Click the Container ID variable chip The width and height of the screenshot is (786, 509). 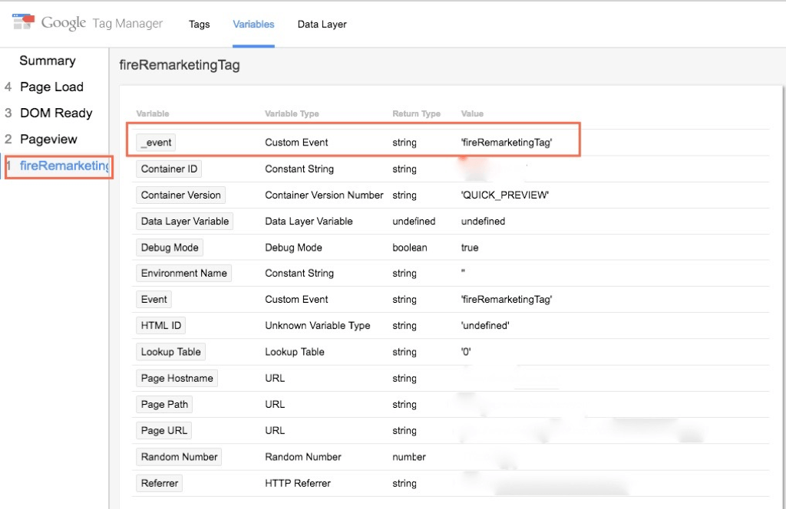coord(169,169)
